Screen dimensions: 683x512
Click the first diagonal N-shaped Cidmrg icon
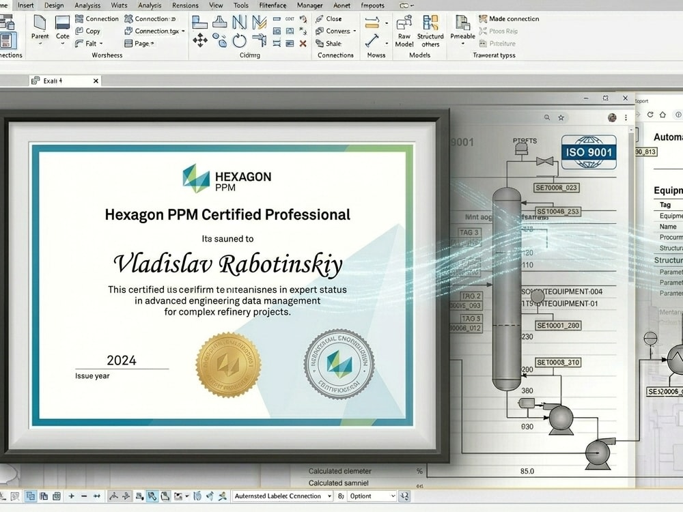[239, 23]
